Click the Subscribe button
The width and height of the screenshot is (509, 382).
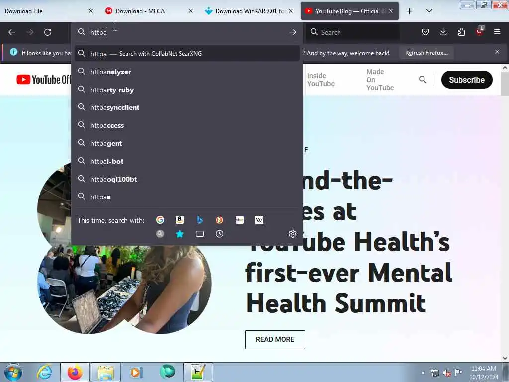466,80
